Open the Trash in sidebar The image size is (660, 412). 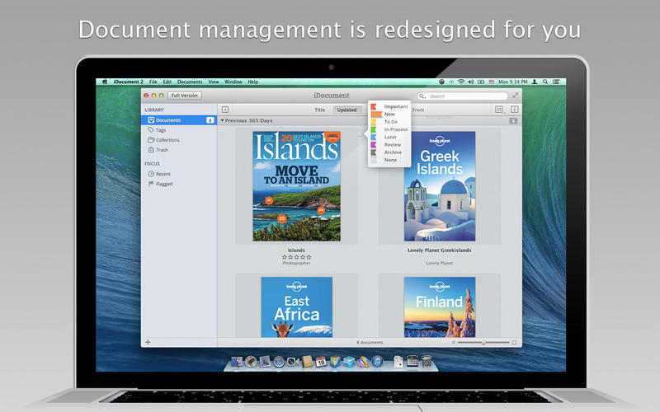pyautogui.click(x=162, y=150)
